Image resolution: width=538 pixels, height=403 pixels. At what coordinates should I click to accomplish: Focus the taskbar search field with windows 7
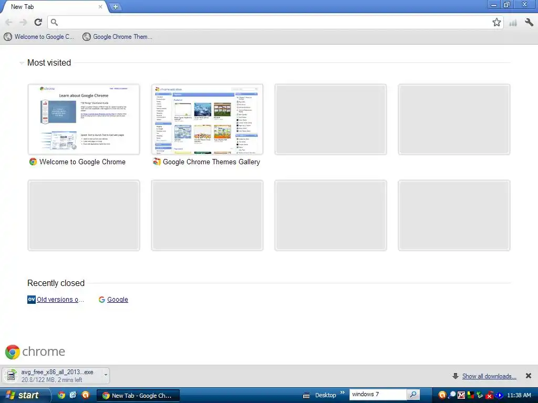click(378, 395)
